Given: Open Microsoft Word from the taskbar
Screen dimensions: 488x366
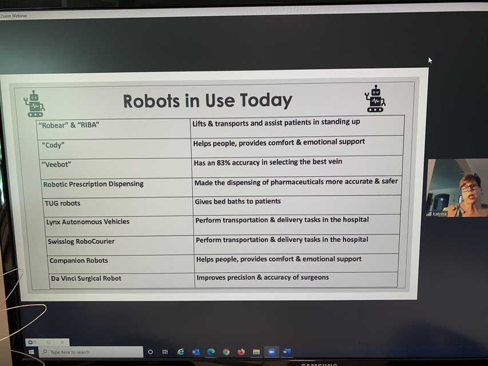Looking at the screenshot, I should 286,352.
